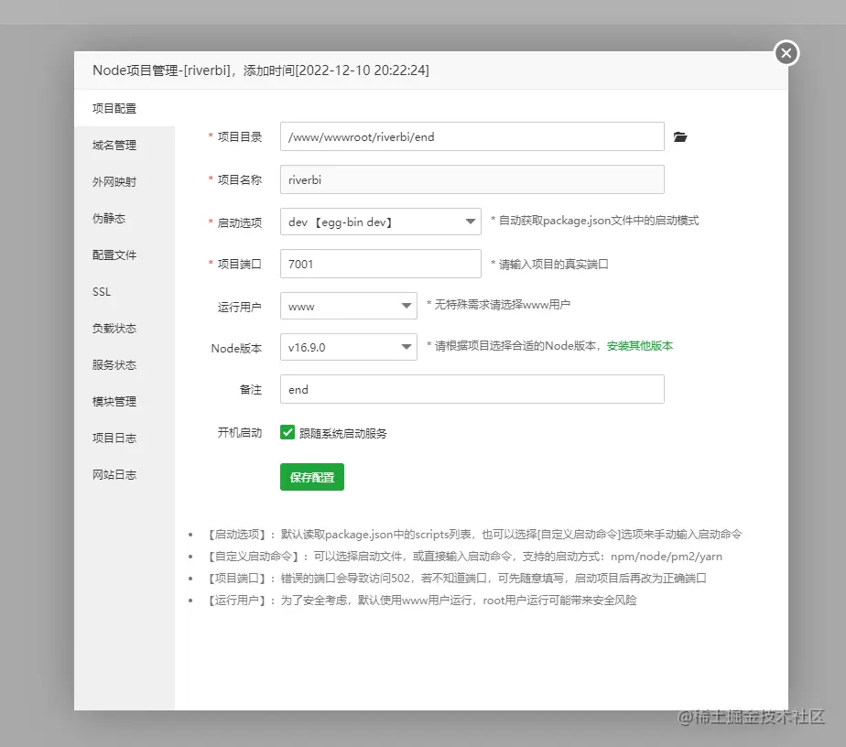846x747 pixels.
Task: Close the Node project management dialog
Action: [x=786, y=53]
